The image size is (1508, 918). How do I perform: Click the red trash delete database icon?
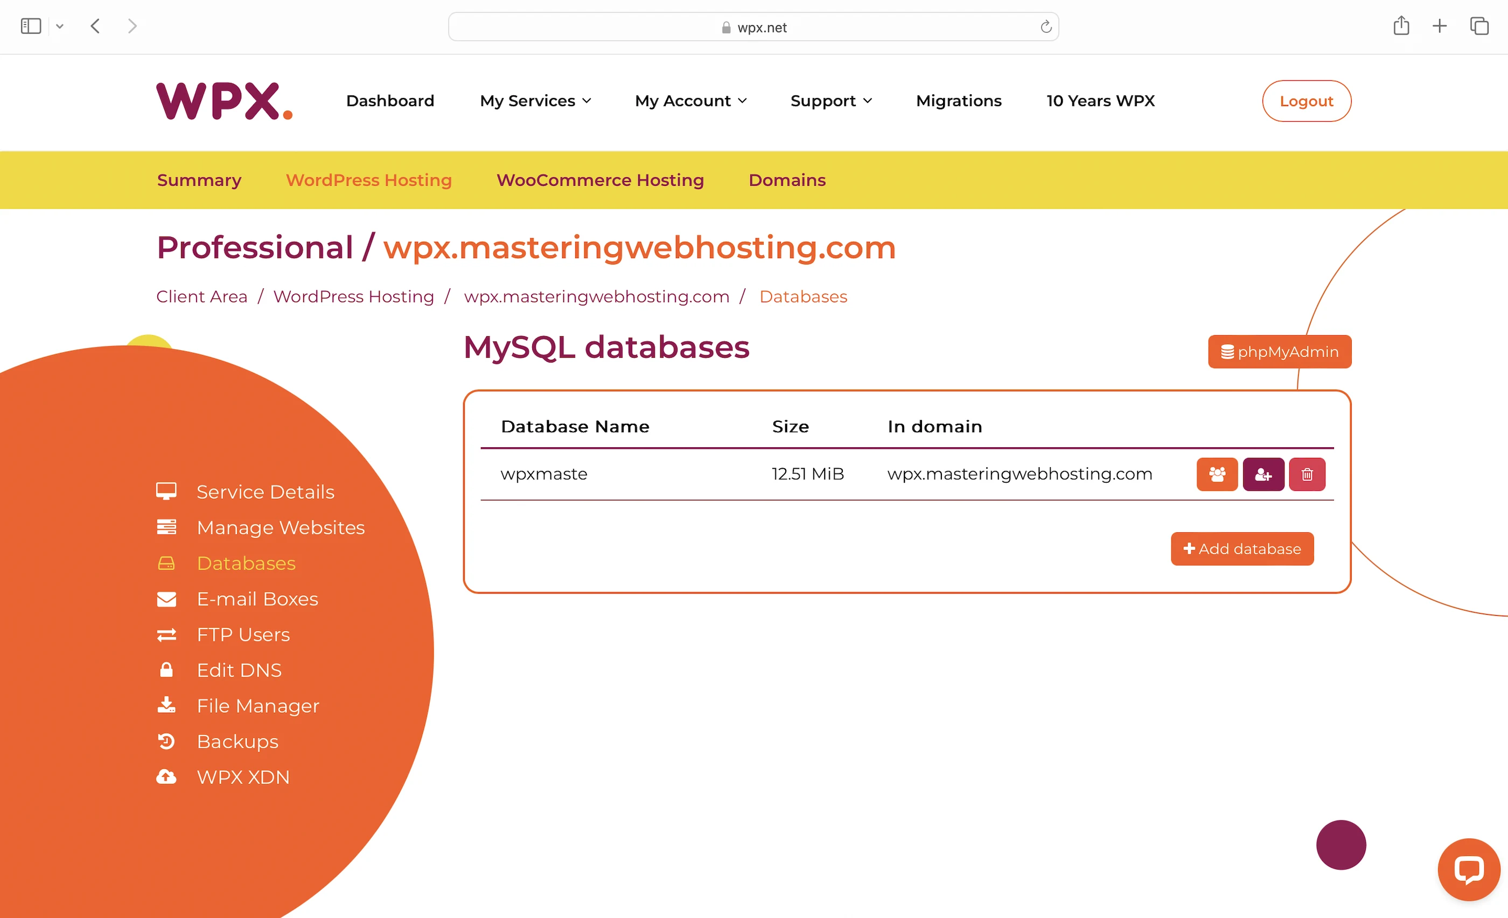[1307, 474]
